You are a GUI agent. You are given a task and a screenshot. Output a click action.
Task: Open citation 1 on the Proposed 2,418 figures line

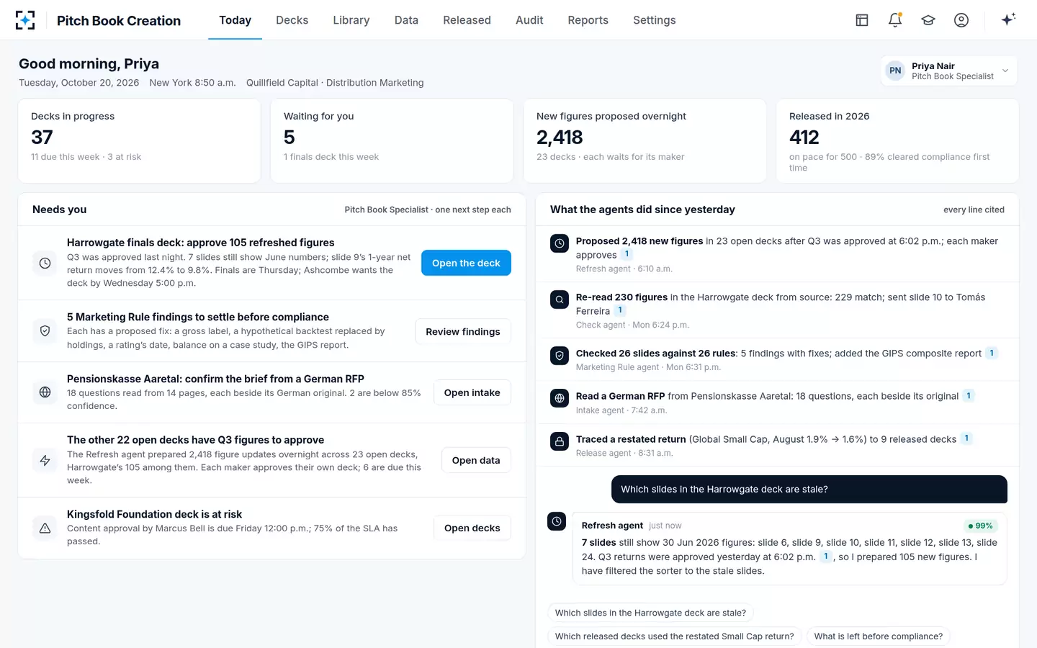(x=627, y=254)
